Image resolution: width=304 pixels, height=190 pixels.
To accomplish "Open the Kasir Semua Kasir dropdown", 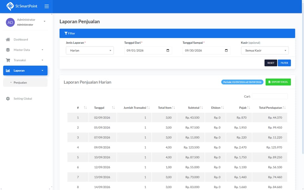I will coord(265,50).
